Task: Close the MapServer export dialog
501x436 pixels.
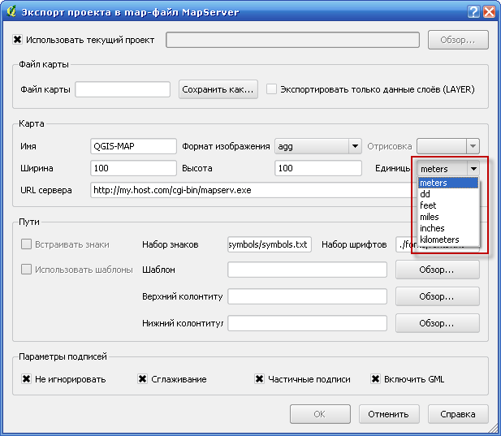Action: (x=489, y=12)
